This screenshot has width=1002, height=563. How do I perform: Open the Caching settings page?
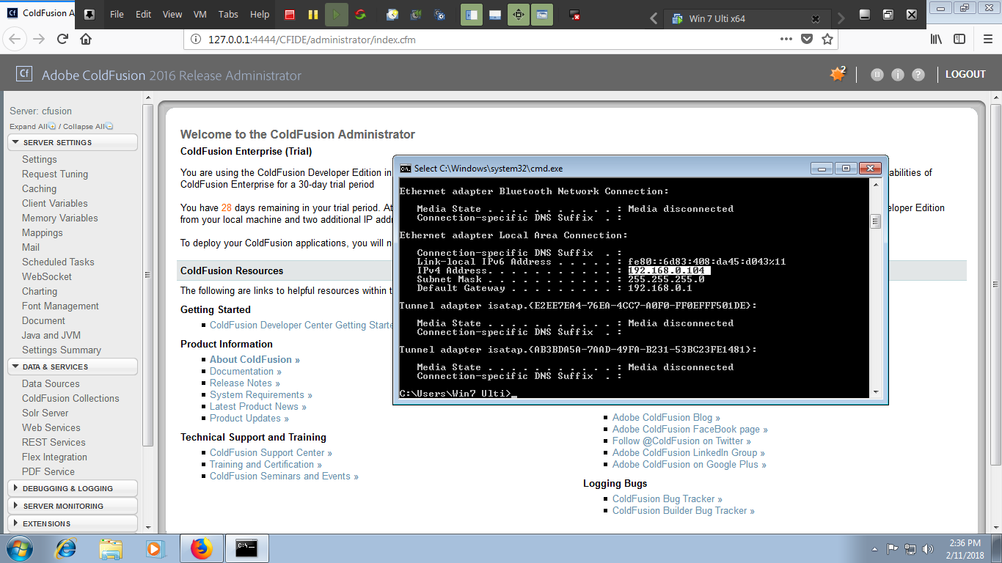pyautogui.click(x=39, y=188)
